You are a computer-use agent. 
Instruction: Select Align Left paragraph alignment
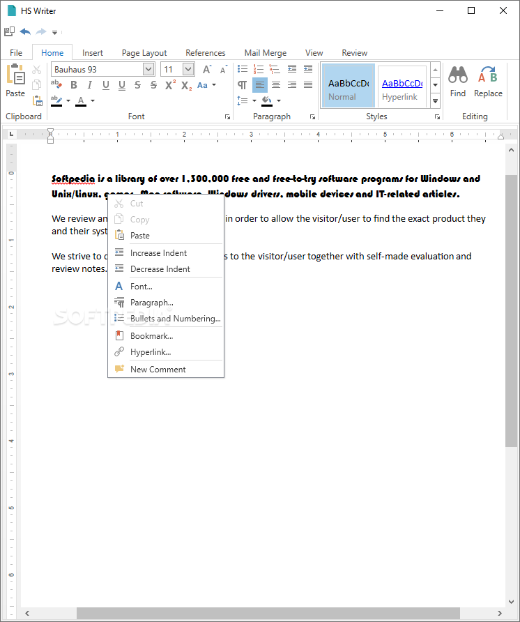point(260,85)
